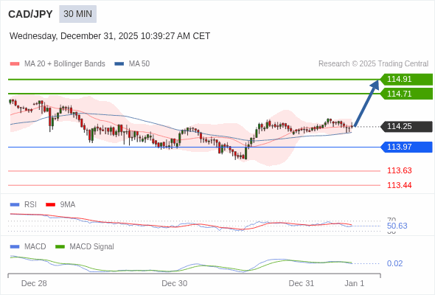Click the 9MA legend red swatch

50,205
